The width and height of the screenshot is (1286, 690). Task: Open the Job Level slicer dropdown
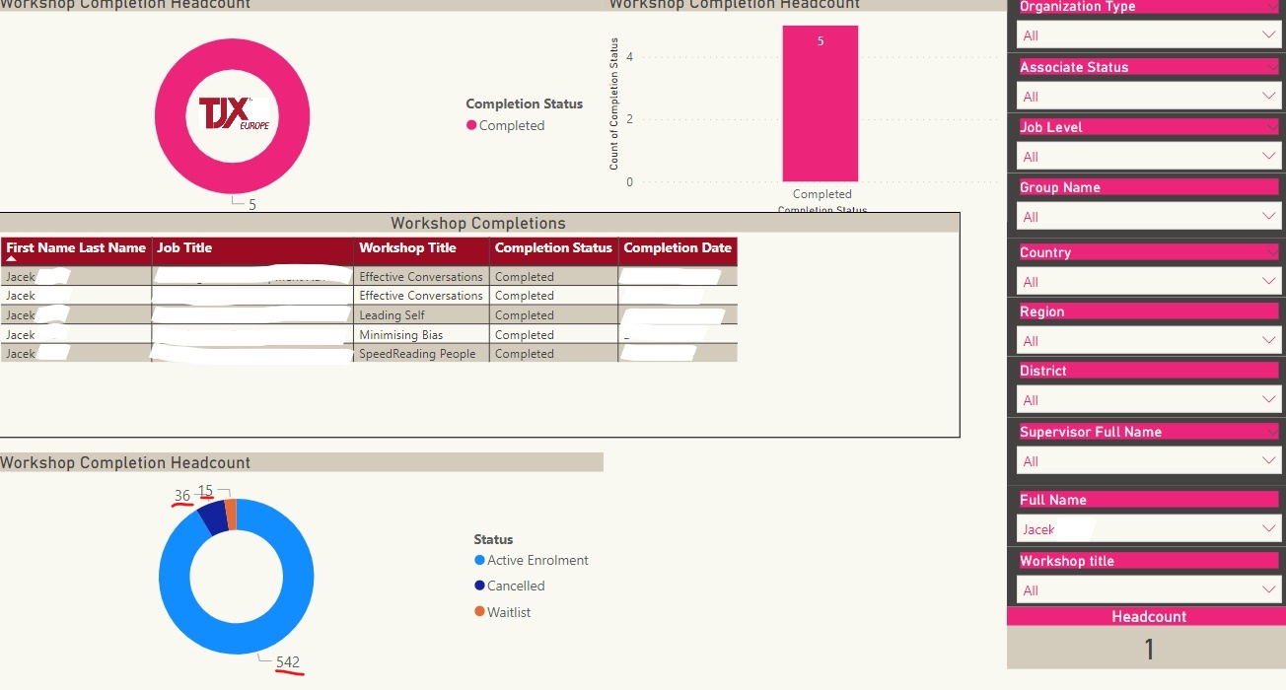(x=1148, y=157)
